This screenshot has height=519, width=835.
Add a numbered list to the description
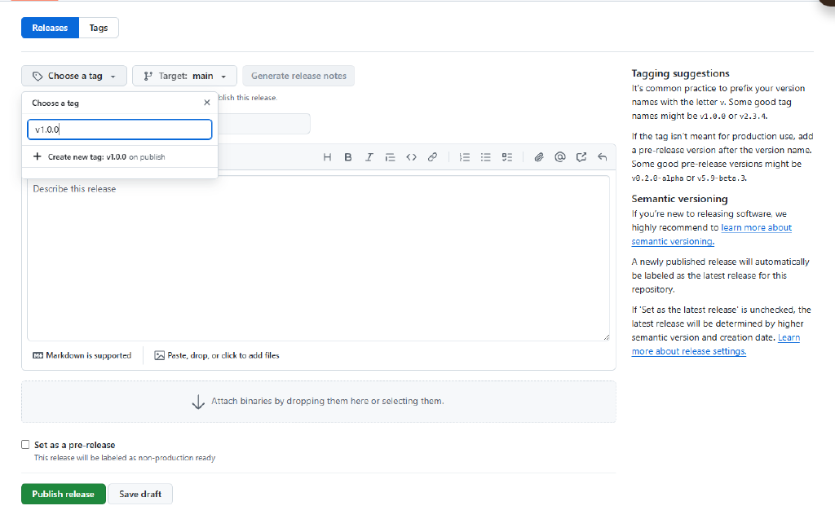coord(465,156)
